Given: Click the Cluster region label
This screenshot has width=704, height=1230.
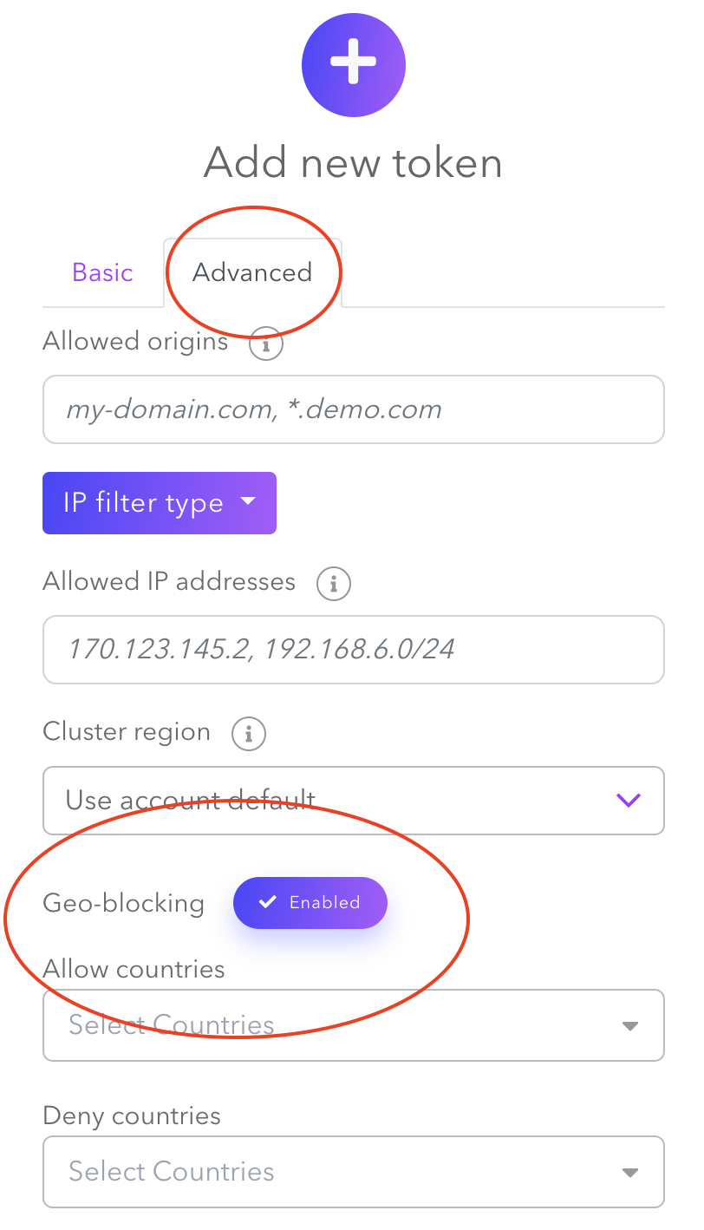Looking at the screenshot, I should tap(127, 732).
